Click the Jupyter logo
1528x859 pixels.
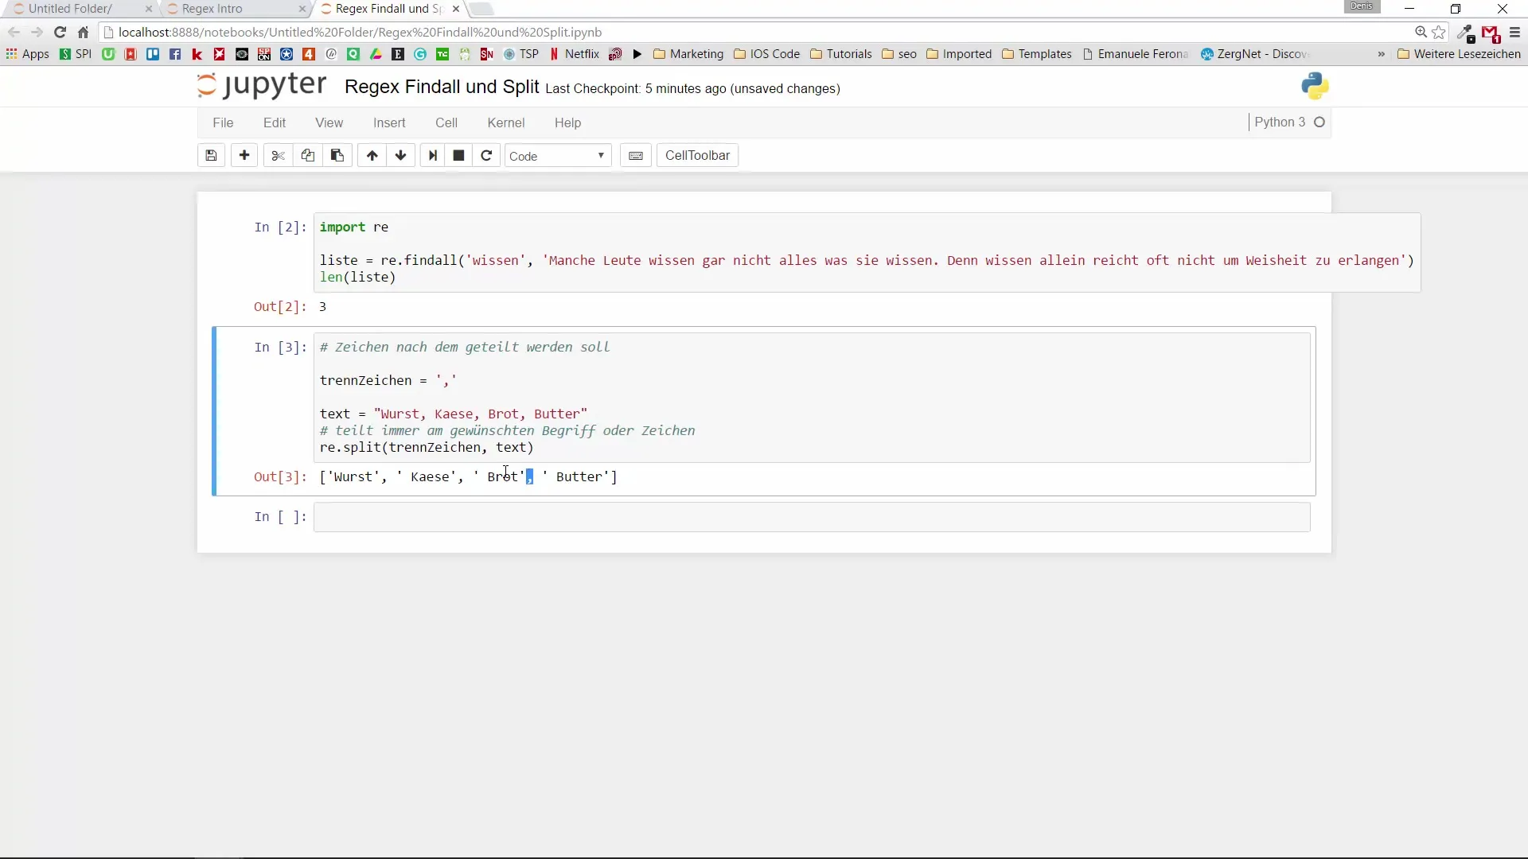(x=262, y=86)
